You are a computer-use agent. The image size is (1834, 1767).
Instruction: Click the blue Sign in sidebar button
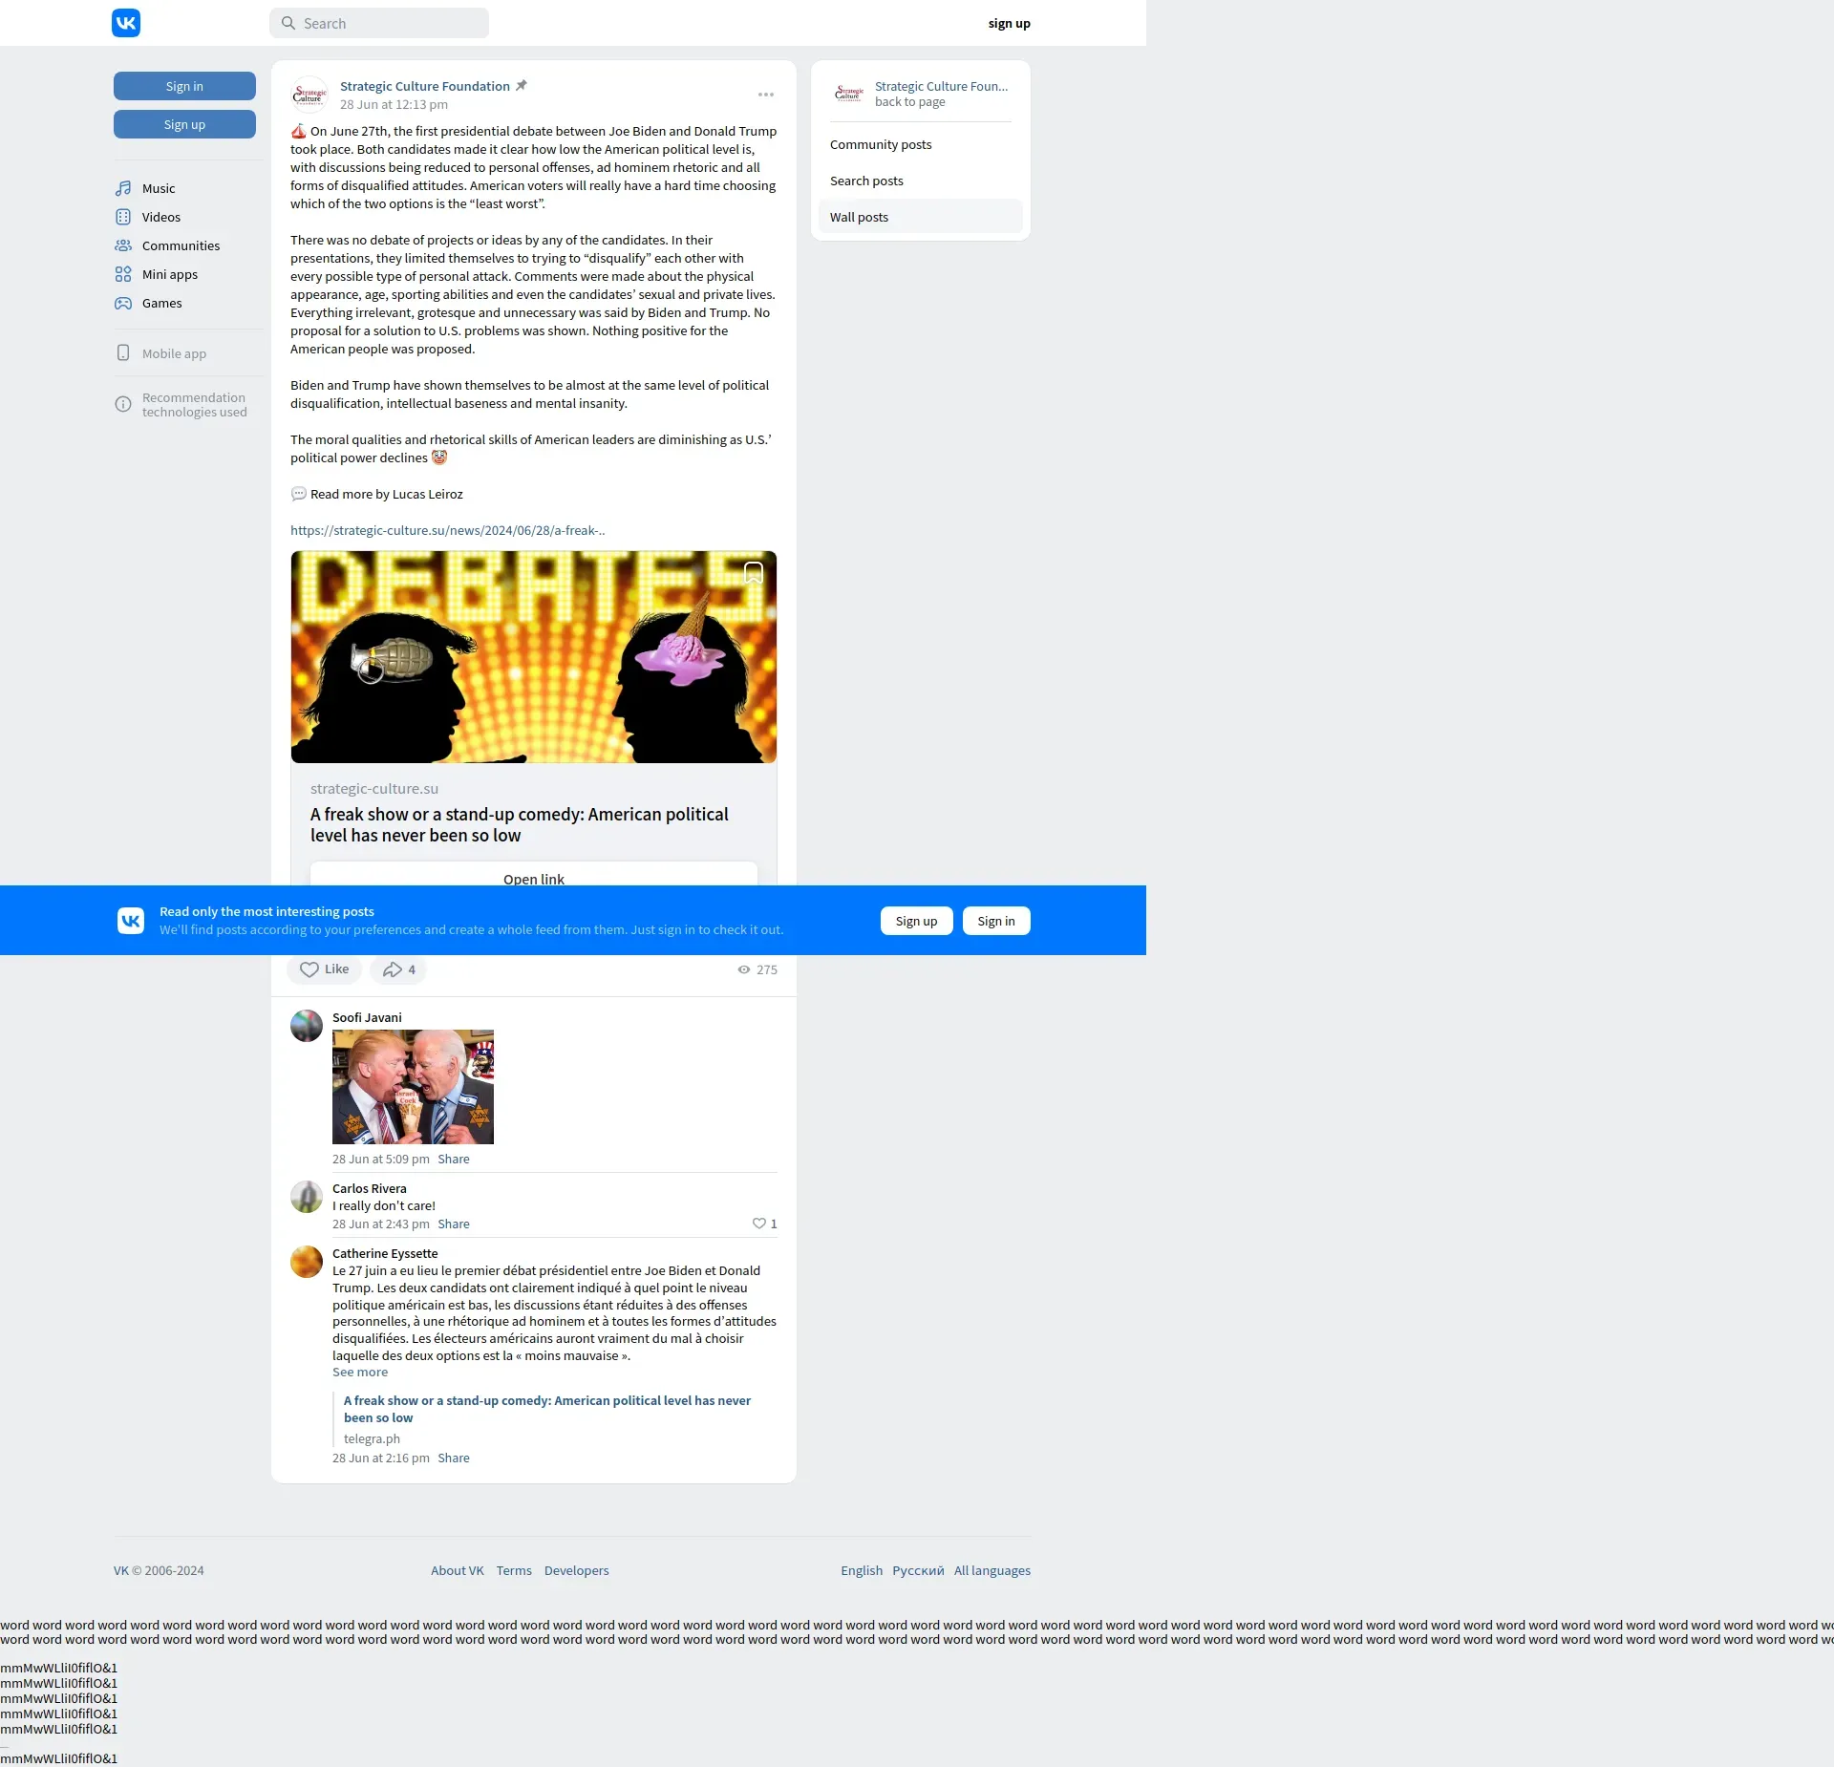184,86
